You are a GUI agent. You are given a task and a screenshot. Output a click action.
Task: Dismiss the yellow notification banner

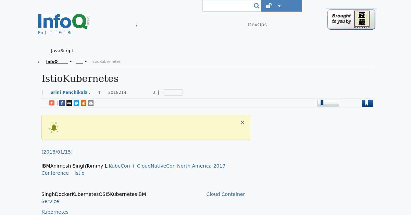coord(242,123)
